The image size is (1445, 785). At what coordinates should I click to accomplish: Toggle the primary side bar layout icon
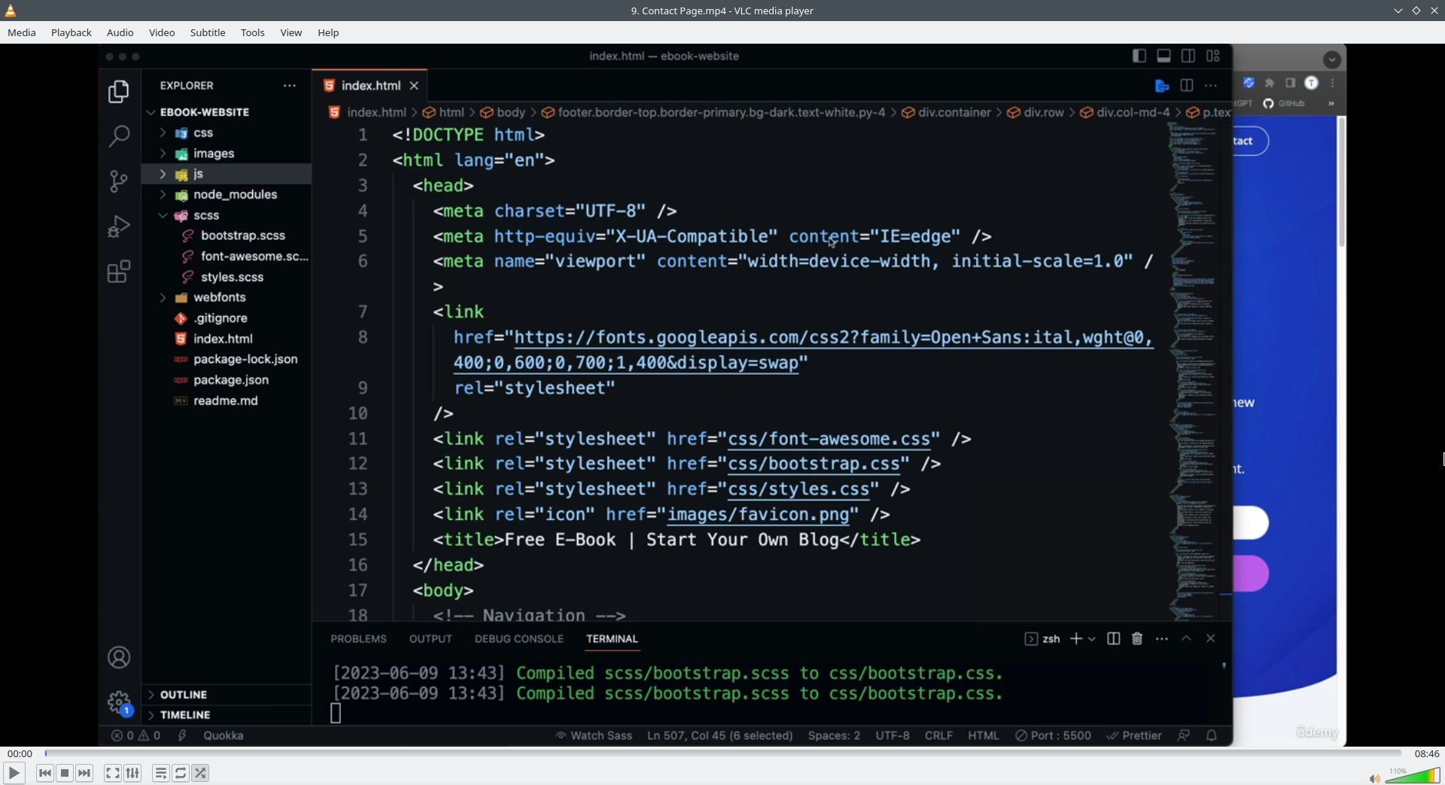tap(1139, 56)
